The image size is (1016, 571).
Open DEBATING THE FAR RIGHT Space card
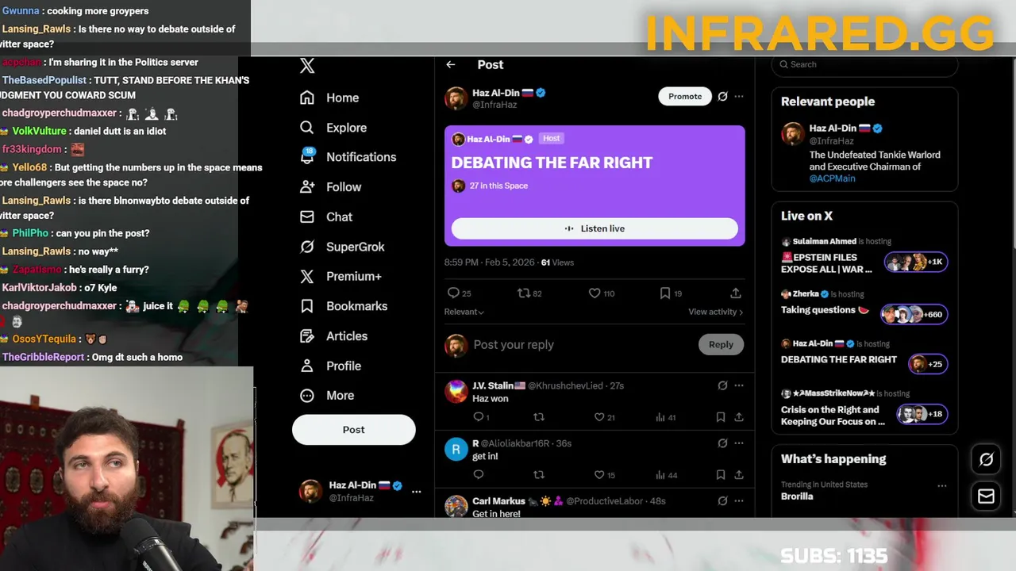click(x=595, y=186)
